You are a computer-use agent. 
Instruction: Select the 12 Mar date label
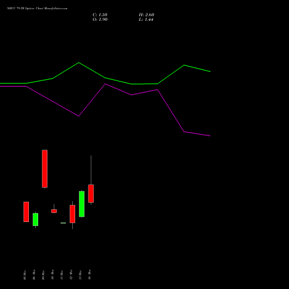[71, 275]
